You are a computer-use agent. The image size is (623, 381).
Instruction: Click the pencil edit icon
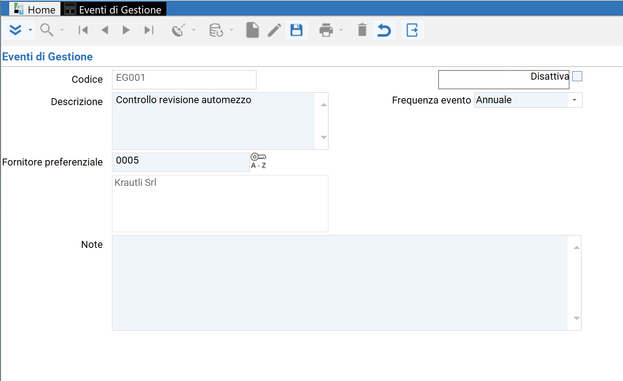275,30
